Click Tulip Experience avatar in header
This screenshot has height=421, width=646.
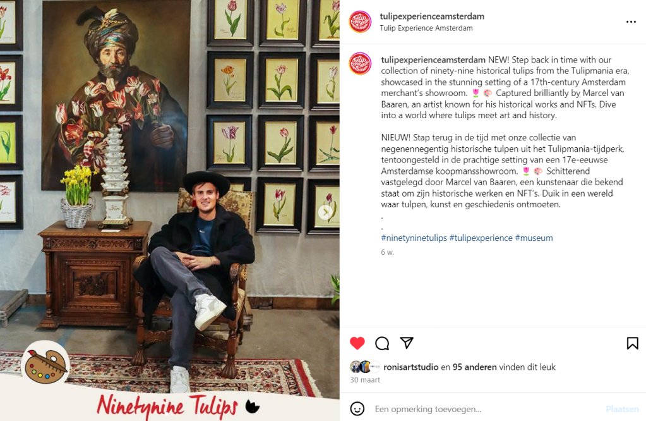[x=360, y=22]
